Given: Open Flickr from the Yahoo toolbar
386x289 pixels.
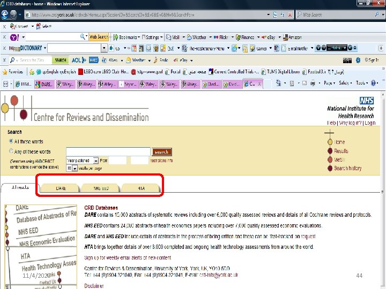Looking at the screenshot, I should click(x=216, y=37).
